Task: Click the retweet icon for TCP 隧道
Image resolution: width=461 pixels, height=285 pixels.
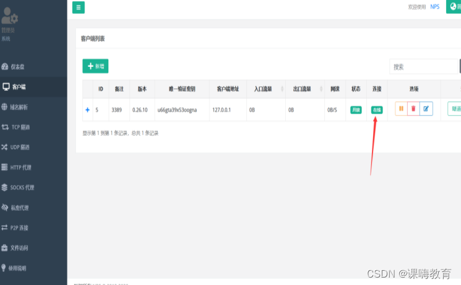Action: (5, 127)
